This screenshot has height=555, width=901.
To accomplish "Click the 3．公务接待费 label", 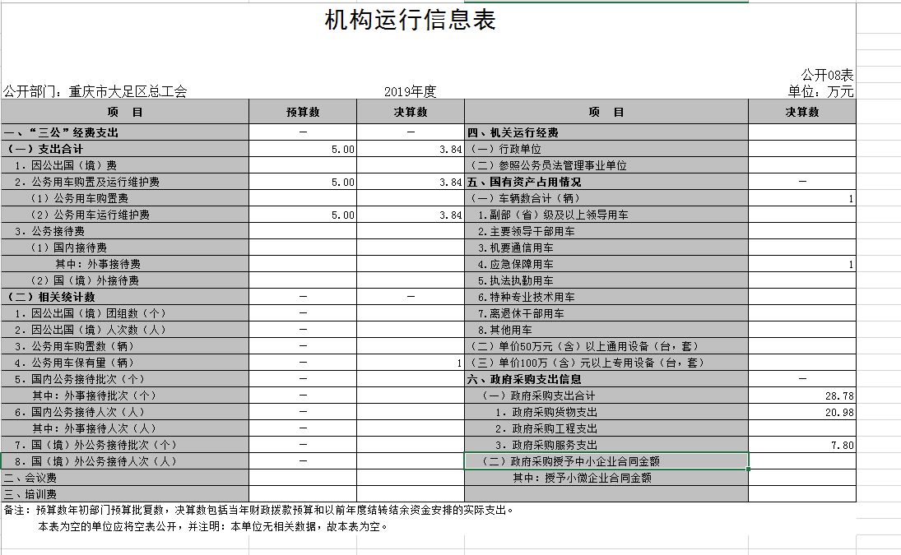I will pyautogui.click(x=49, y=231).
